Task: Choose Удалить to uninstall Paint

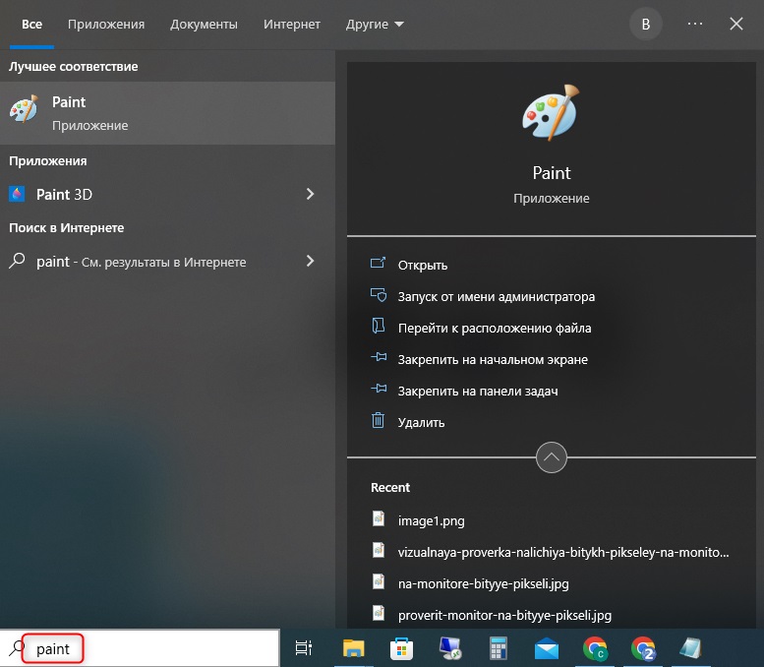Action: 421,422
